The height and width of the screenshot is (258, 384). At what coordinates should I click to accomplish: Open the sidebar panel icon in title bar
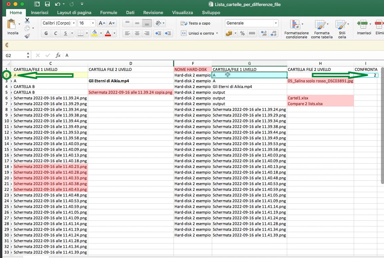37,4
